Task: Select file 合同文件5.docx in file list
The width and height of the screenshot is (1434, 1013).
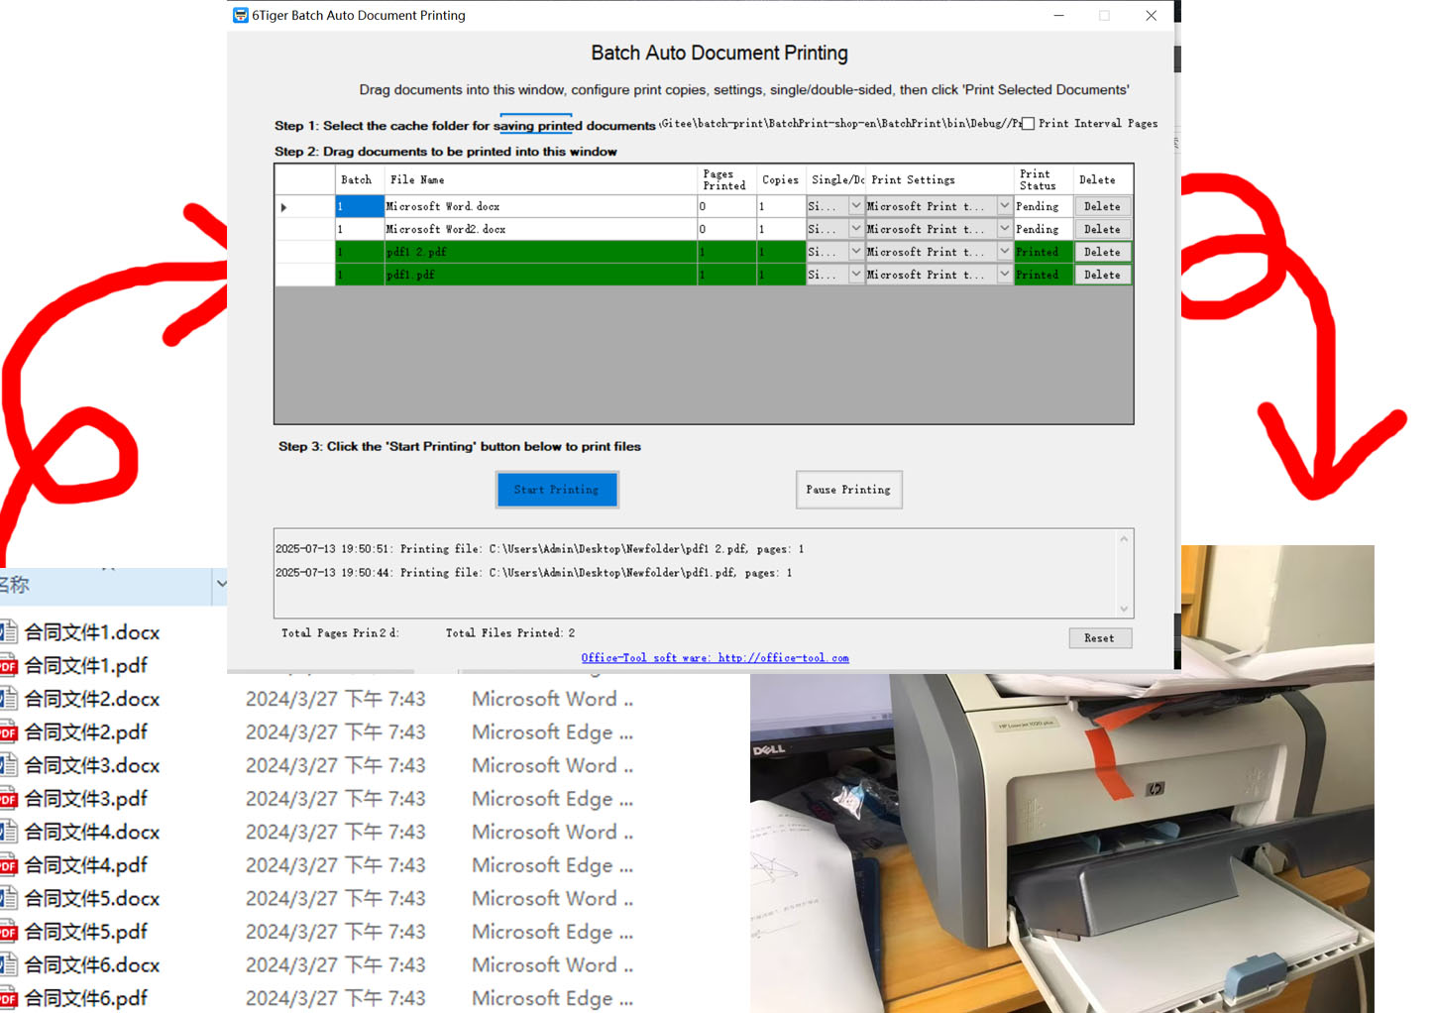Action: click(92, 898)
